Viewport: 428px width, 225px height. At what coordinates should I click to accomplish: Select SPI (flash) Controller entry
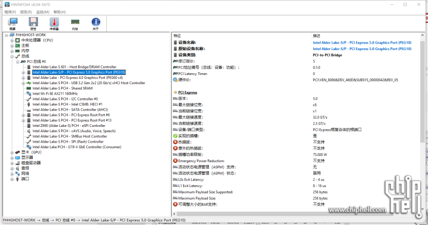[x=68, y=142]
